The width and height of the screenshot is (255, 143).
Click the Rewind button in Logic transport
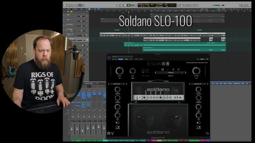(118, 5)
